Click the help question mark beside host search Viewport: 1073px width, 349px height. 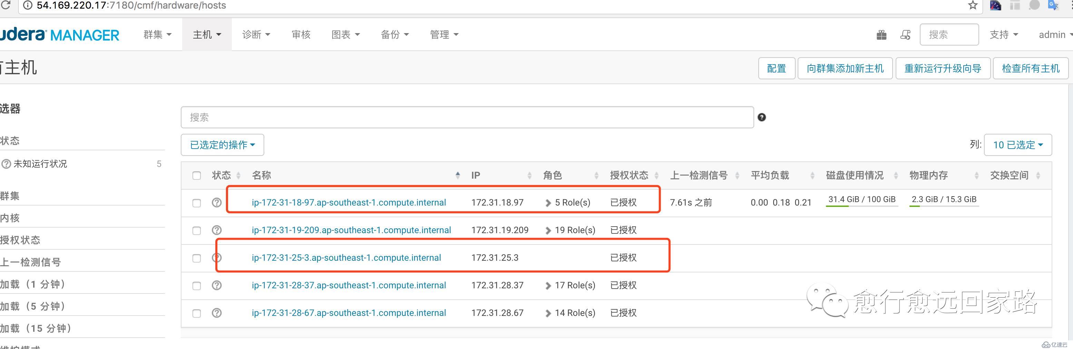pyautogui.click(x=762, y=117)
